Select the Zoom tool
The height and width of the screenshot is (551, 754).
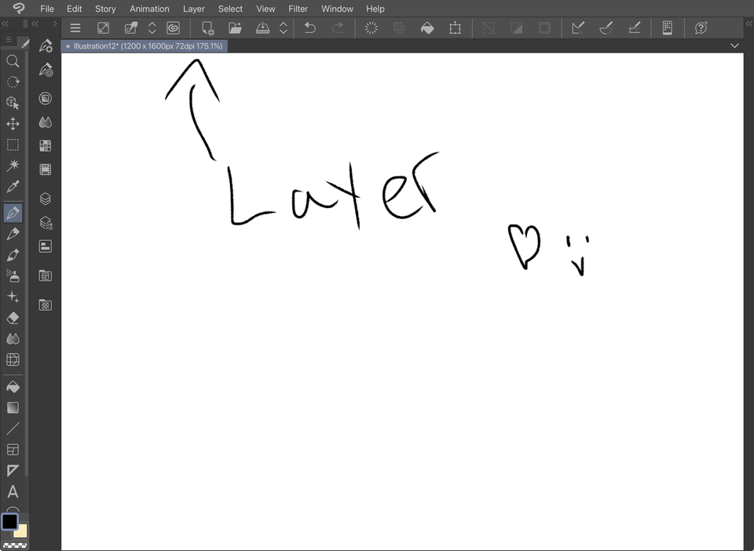pos(13,61)
